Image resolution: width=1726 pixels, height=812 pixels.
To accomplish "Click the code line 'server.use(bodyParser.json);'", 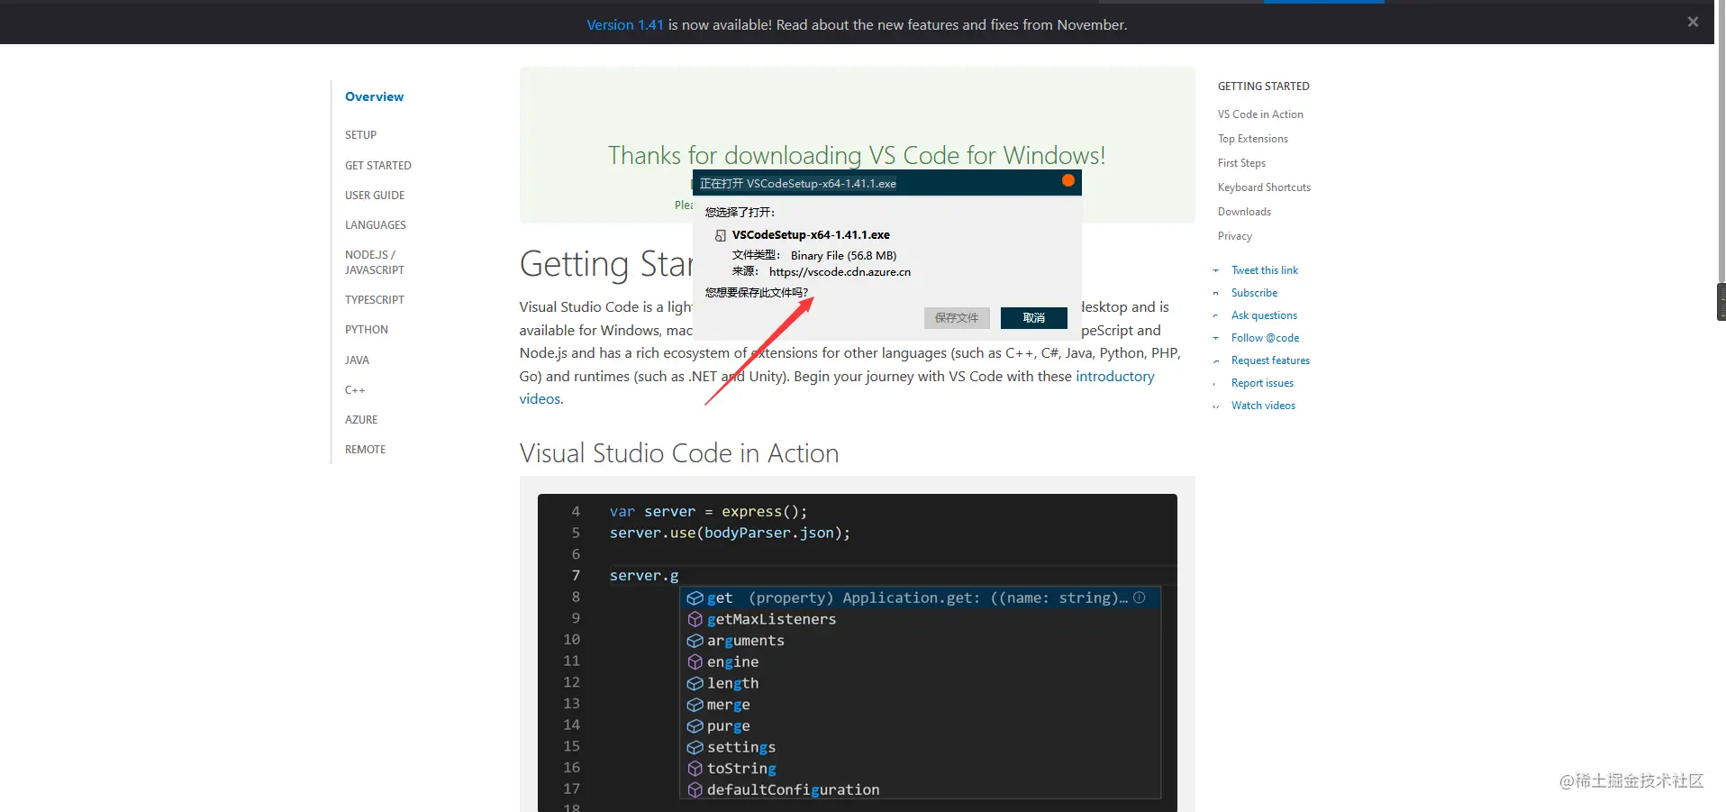I will (730, 534).
